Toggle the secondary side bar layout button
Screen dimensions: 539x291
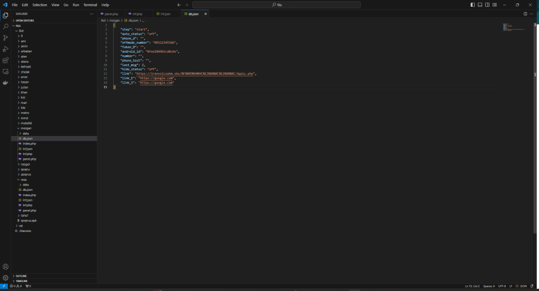[487, 5]
